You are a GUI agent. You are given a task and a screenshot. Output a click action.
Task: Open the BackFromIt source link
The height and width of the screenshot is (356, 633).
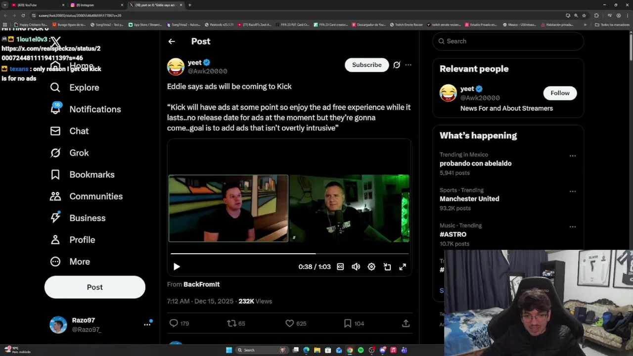[x=201, y=284]
